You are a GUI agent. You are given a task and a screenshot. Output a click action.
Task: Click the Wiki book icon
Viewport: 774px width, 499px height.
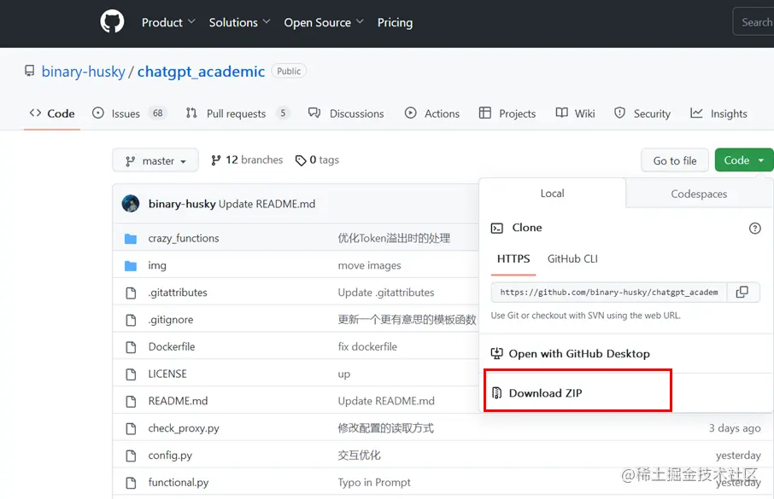pyautogui.click(x=561, y=113)
